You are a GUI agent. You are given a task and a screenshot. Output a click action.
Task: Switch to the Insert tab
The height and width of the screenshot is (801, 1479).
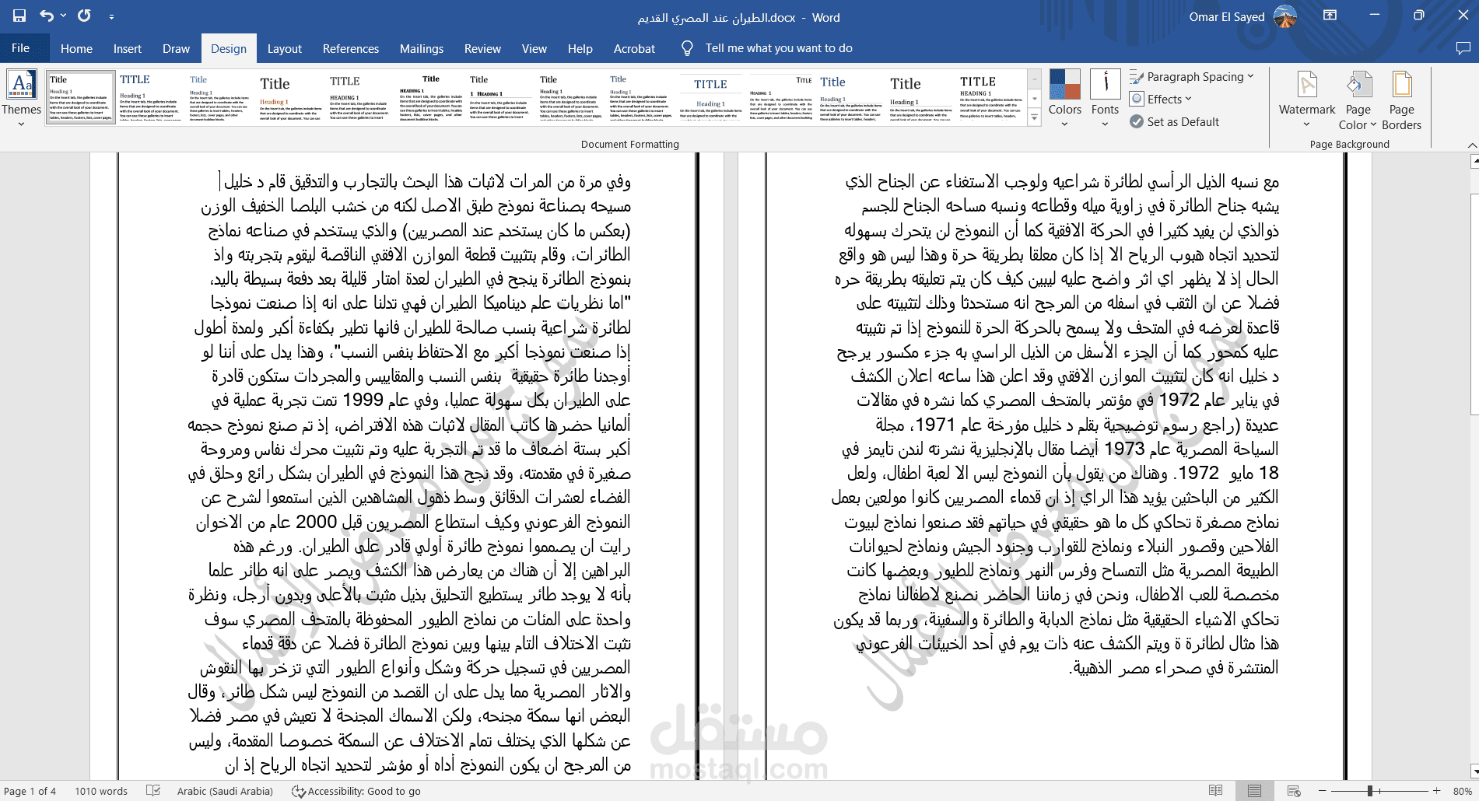point(128,48)
